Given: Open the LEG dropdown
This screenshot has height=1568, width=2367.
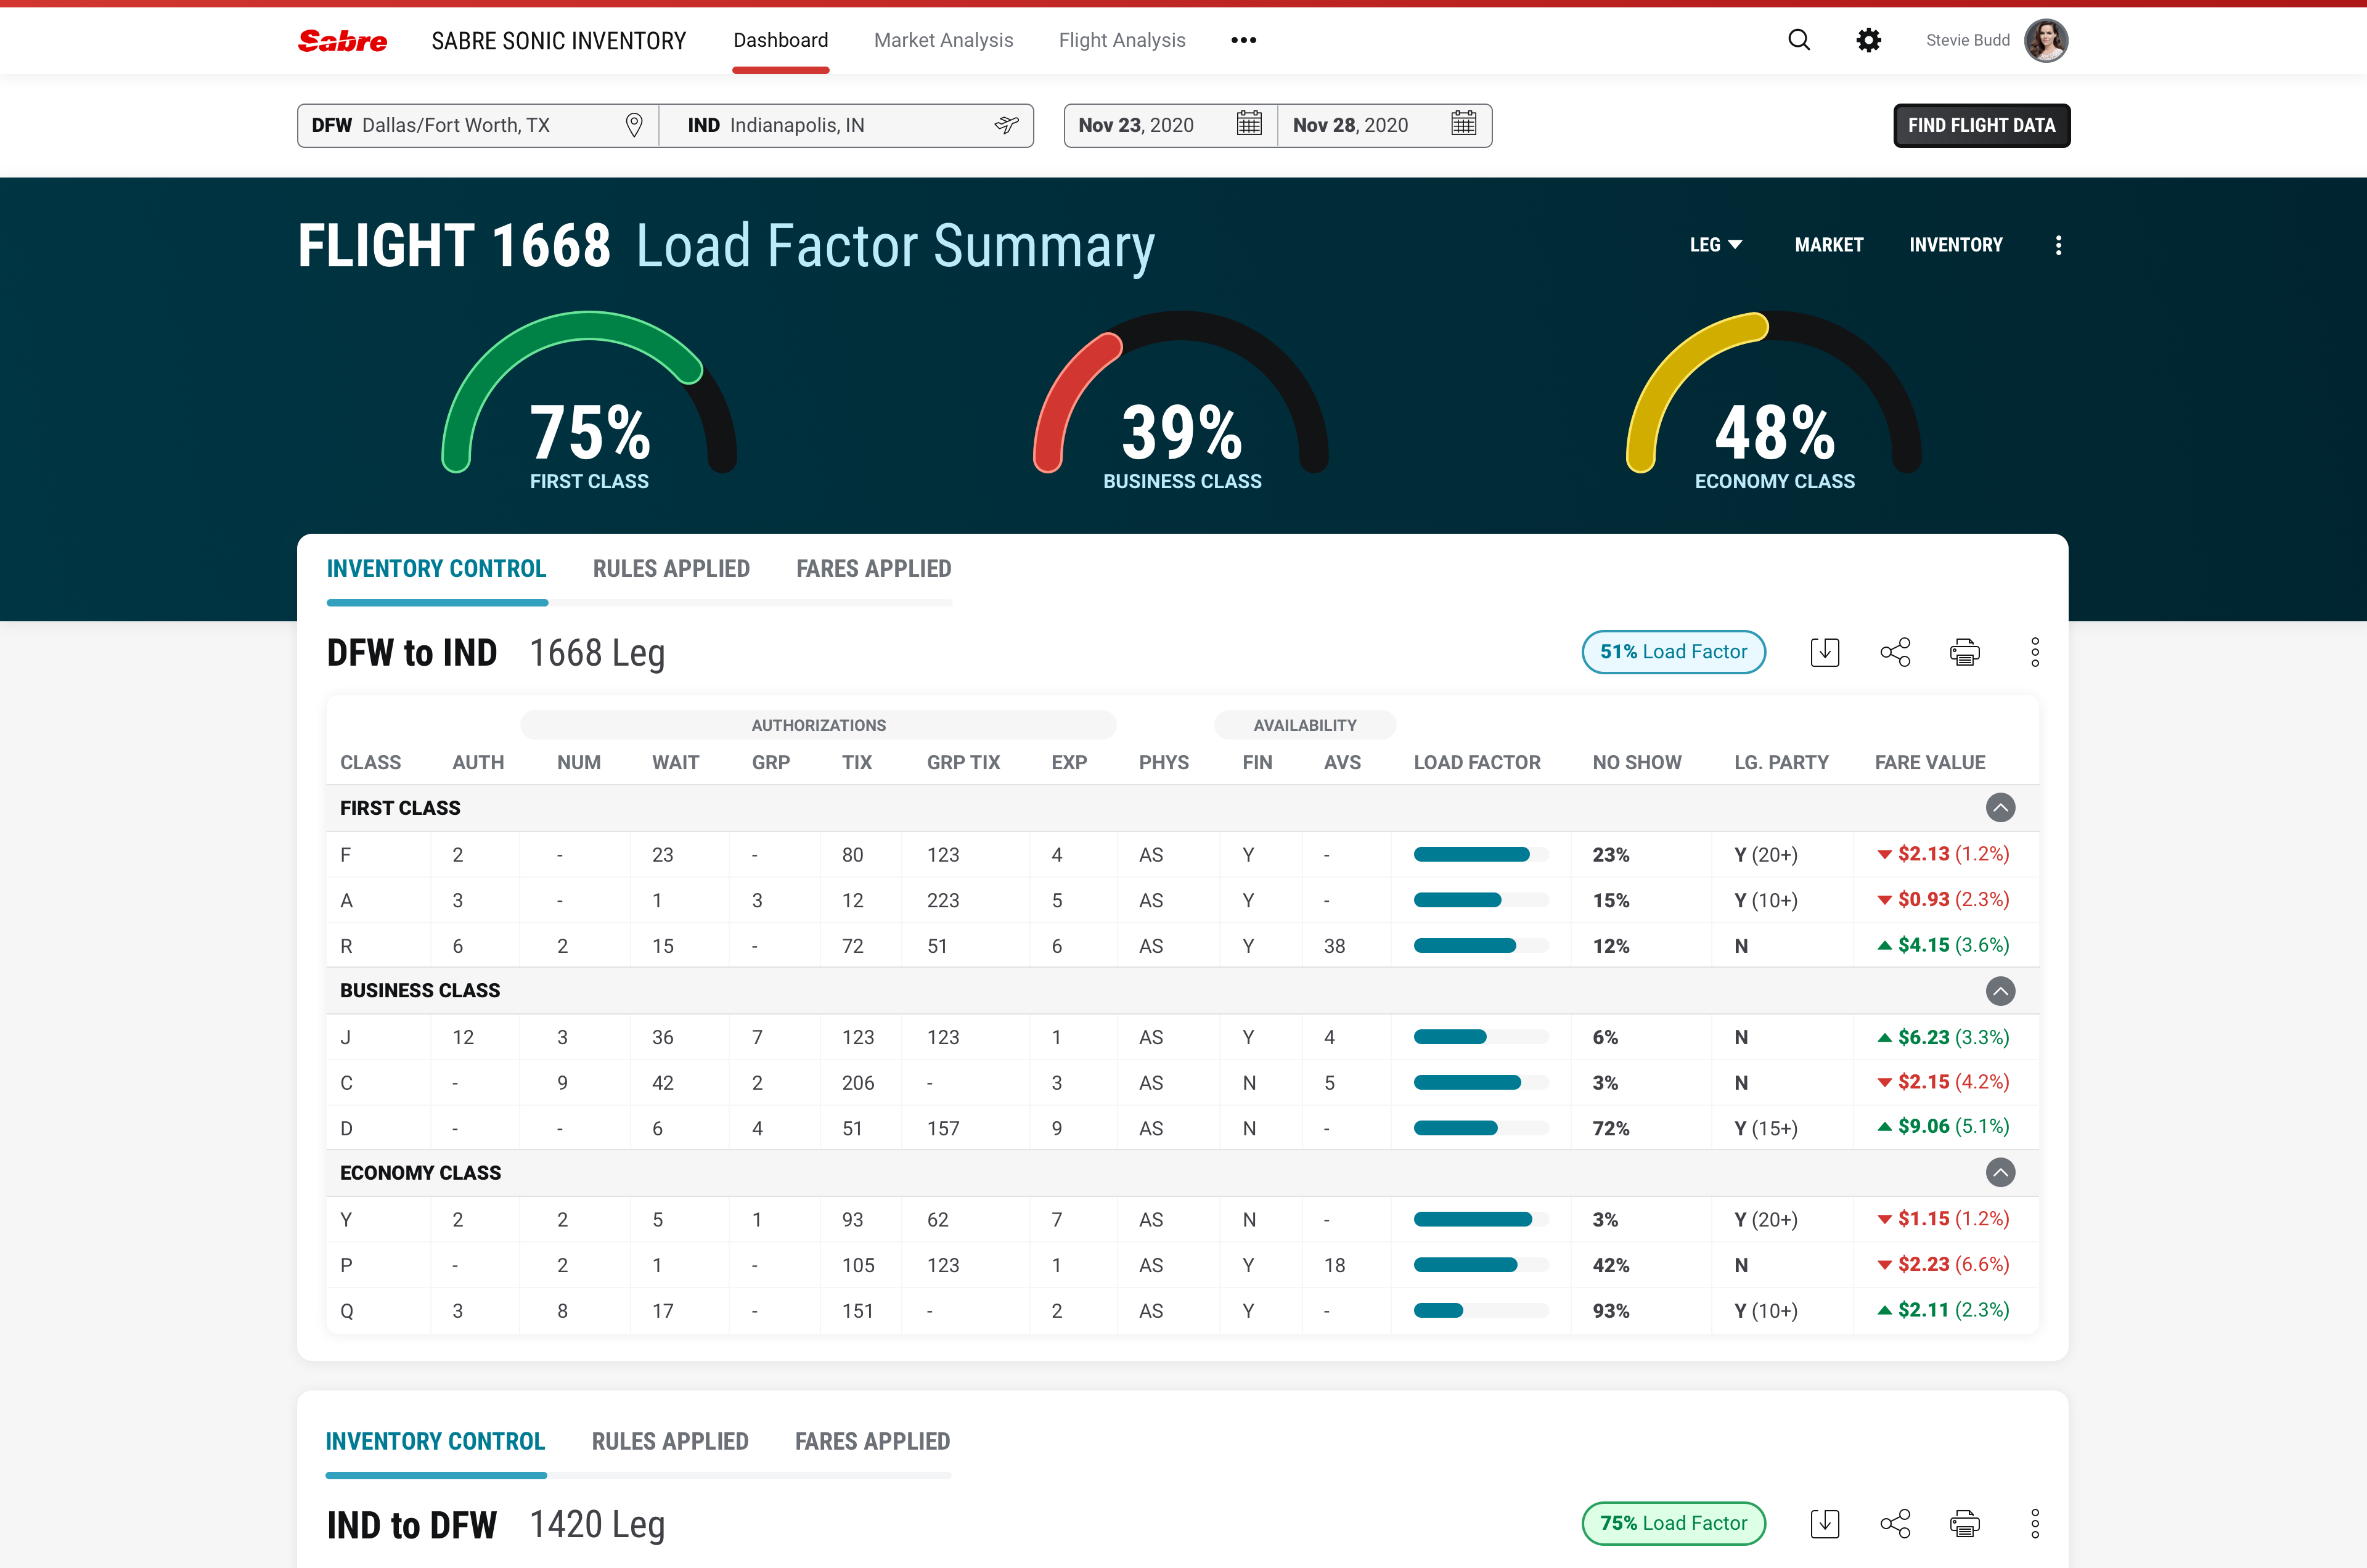Looking at the screenshot, I should point(1715,245).
